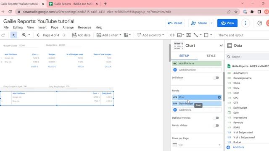Select the line drawing tool
This screenshot has height=151, width=269.
click(x=195, y=35)
